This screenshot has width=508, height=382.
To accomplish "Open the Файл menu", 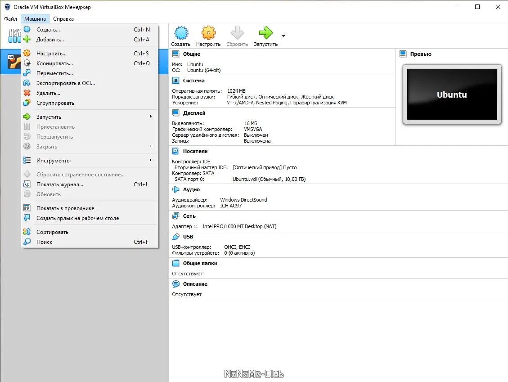I will pyautogui.click(x=10, y=19).
